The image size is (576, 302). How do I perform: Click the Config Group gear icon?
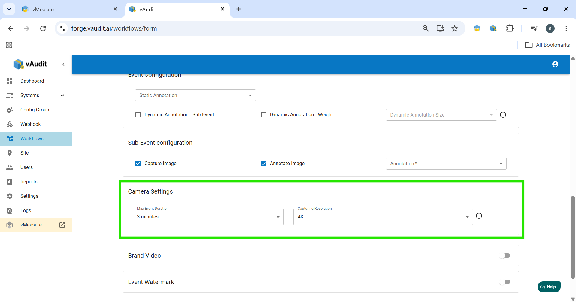coord(10,110)
